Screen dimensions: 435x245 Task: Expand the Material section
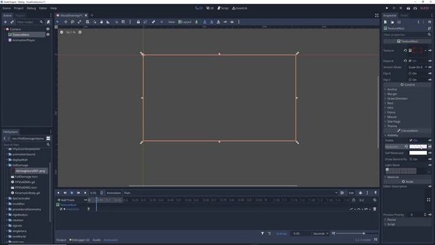pos(393,177)
